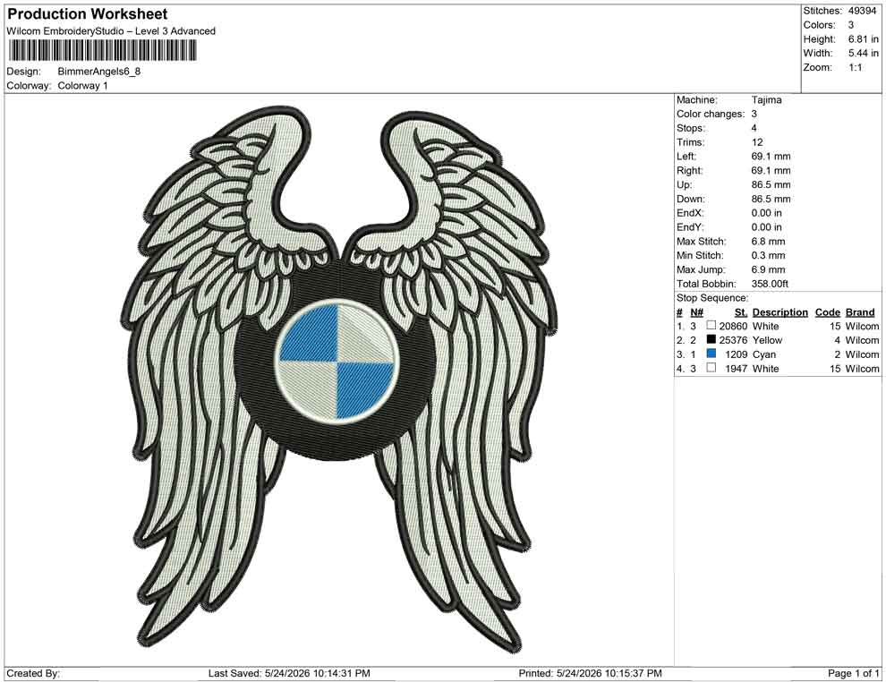Click the design name 'BimmerAngels6_8'
This screenshot has height=682, width=886.
[98, 72]
